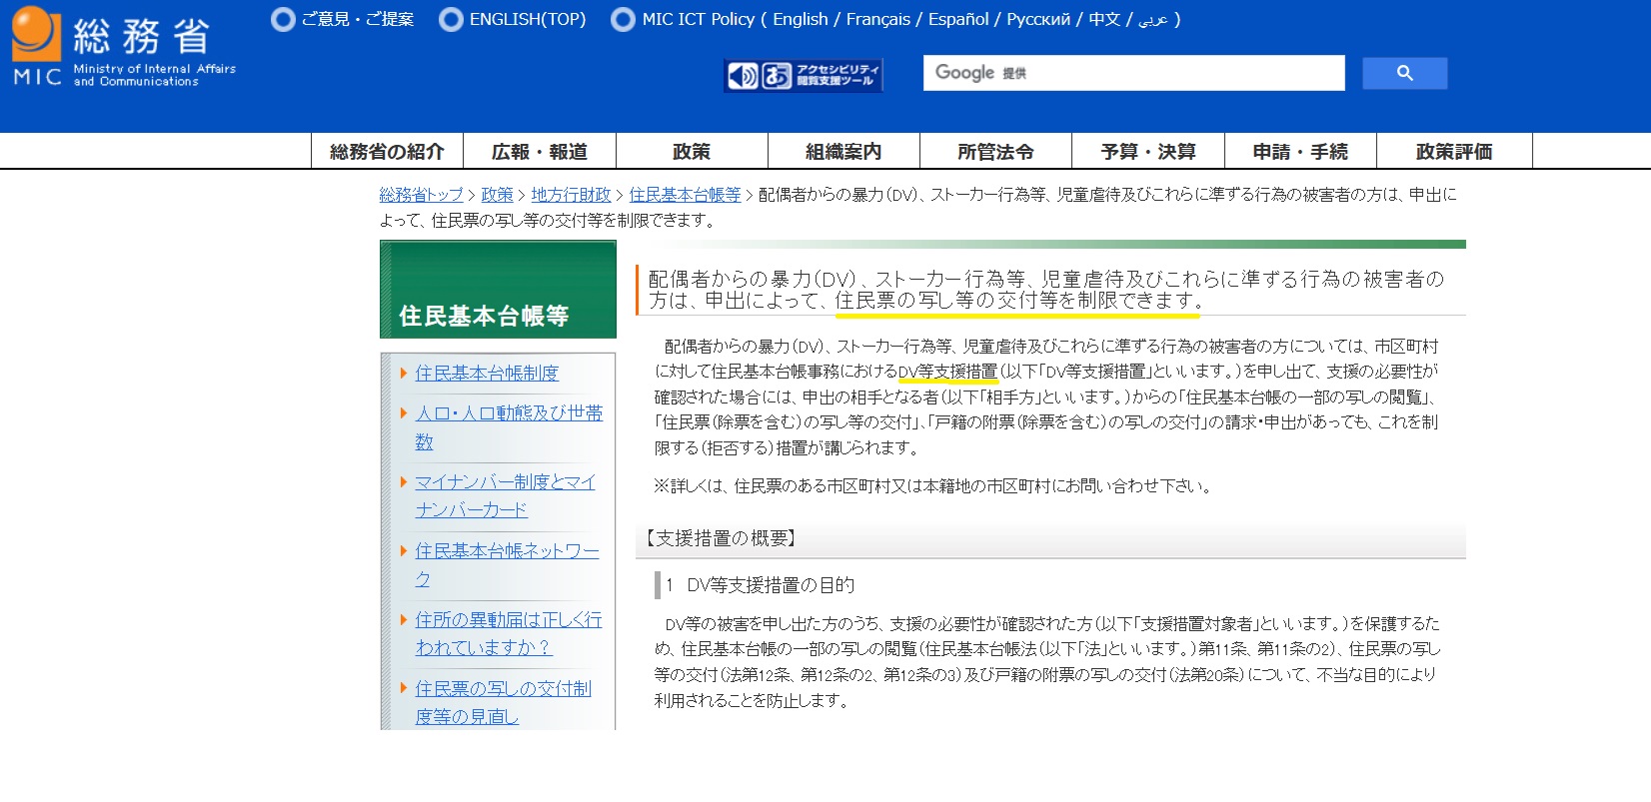
Task: Open the 総務省の紹介 menu
Action: point(387,152)
